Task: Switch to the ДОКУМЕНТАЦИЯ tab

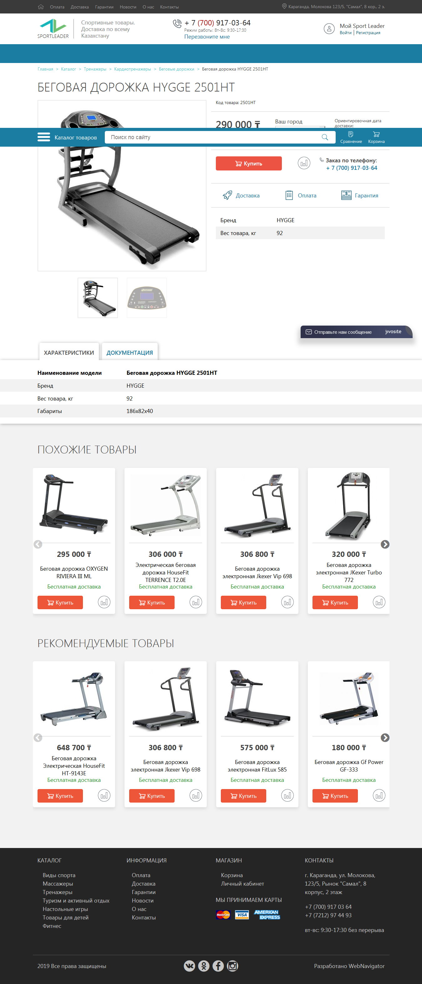Action: point(130,352)
